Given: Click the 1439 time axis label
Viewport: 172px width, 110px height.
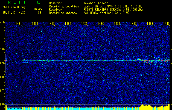Looking at the screenshot, I should click(150, 24).
